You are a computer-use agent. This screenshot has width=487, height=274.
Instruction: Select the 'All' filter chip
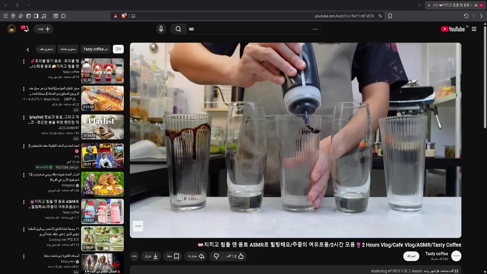118,49
